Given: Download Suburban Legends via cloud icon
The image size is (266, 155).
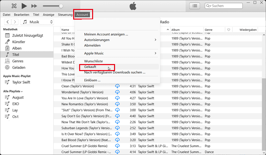Looking at the screenshot, I should (117, 128).
